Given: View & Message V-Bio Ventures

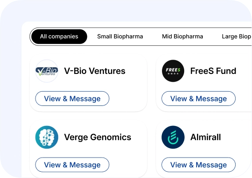Looking at the screenshot, I should coord(72,99).
